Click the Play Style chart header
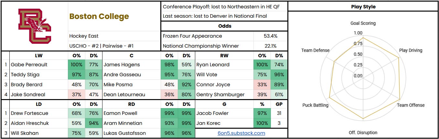This screenshot has height=139, width=439. point(363,6)
